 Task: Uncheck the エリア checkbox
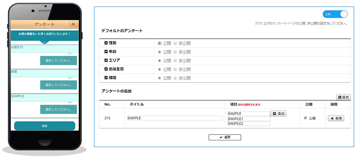click(106, 60)
